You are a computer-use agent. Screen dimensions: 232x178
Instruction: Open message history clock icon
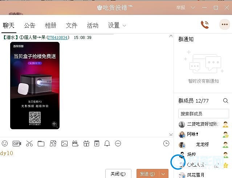pyautogui.click(x=166, y=143)
